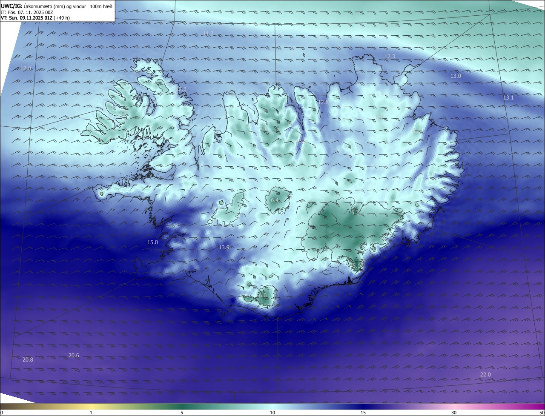
Task: Click the 22.0 value label on the map
Action: (485, 374)
